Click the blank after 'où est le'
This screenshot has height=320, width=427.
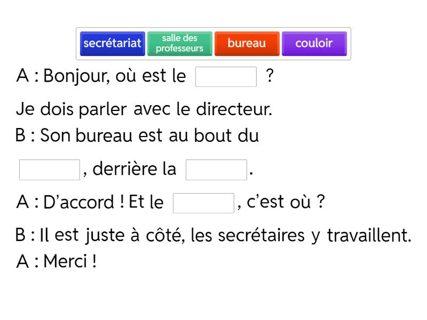click(x=226, y=77)
